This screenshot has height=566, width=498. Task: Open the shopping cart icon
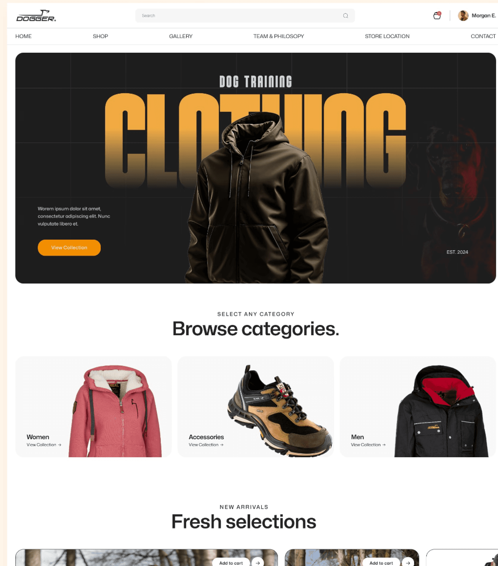[x=437, y=15]
